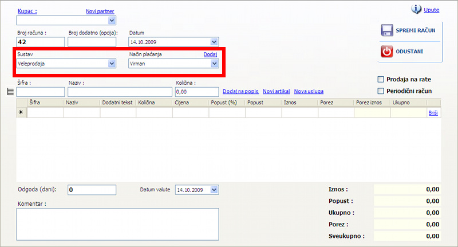Click the Kupac link

(27, 11)
